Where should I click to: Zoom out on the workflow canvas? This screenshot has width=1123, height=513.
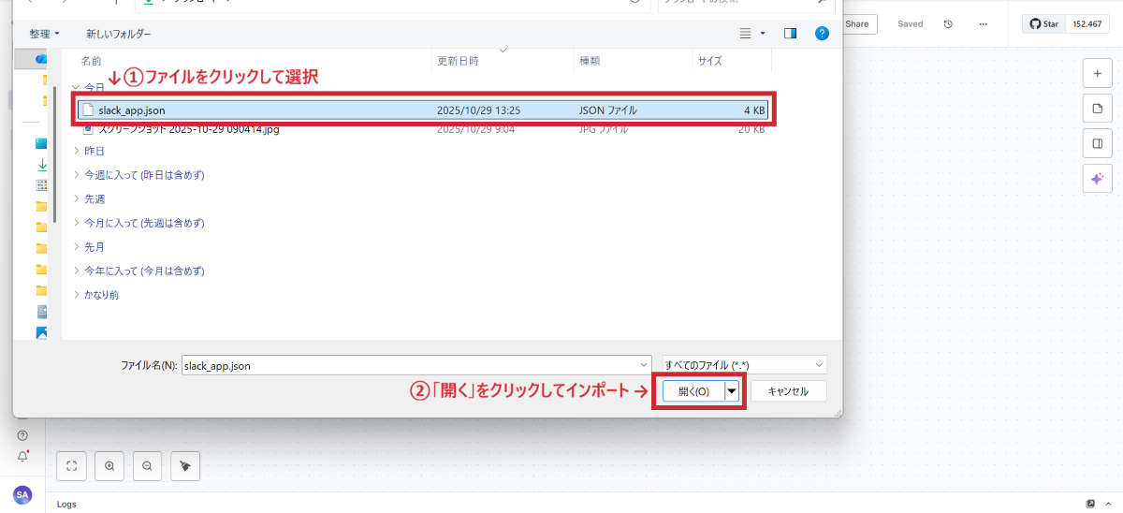coord(148,465)
